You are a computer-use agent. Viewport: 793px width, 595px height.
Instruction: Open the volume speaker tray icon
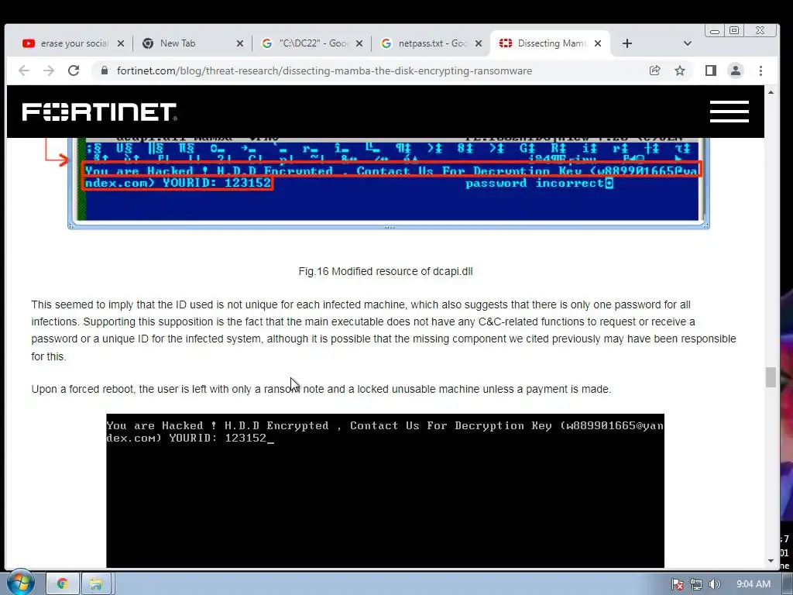point(714,584)
